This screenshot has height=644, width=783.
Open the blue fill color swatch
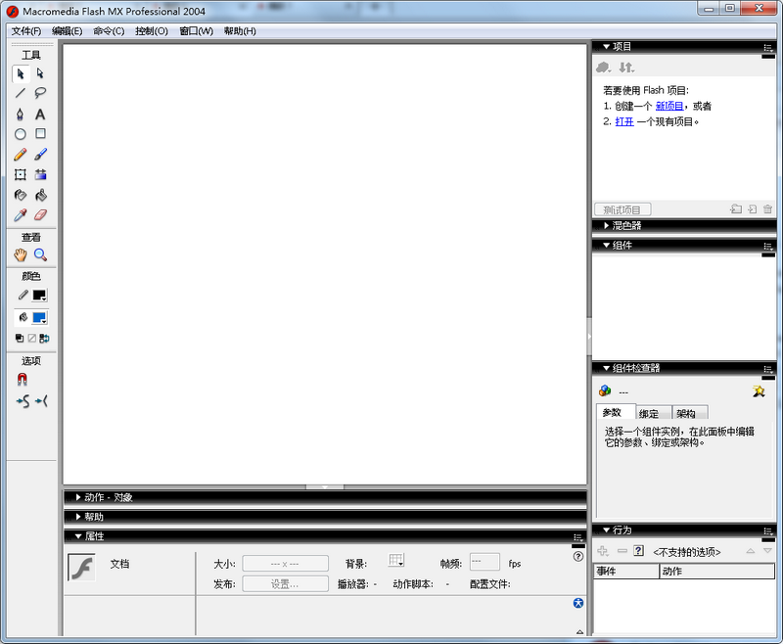click(39, 318)
